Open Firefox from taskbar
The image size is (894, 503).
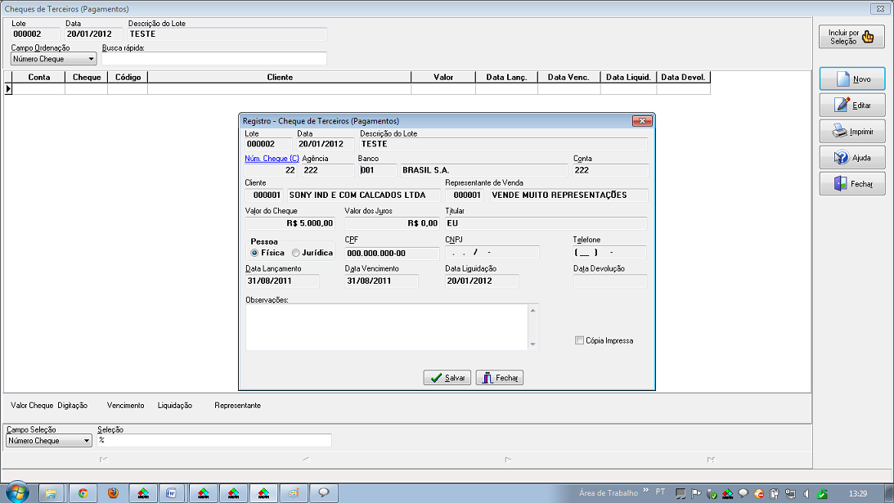coord(113,492)
